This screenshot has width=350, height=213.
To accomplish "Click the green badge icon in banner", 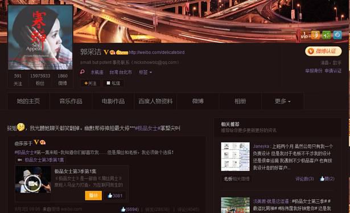I will pyautogui.click(x=326, y=35).
